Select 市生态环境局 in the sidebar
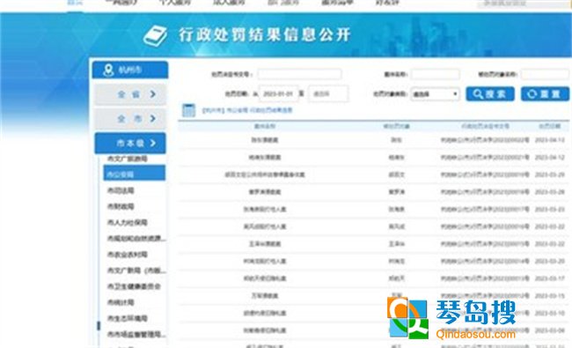572x348 pixels. point(128,318)
